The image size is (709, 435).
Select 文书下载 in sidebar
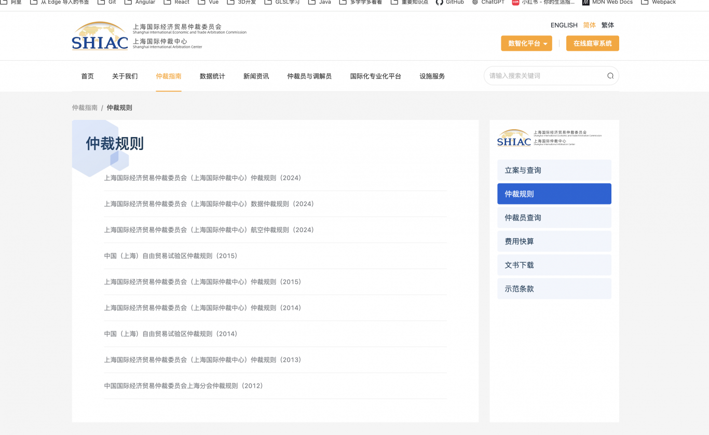click(x=554, y=265)
